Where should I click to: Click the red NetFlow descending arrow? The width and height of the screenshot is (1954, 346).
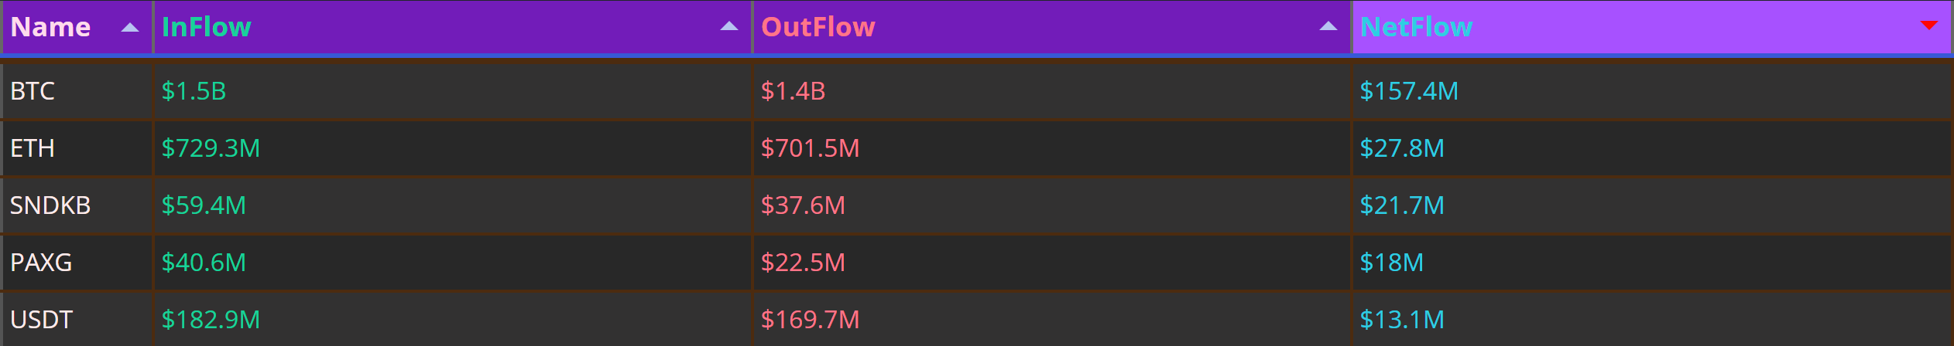pos(1929,25)
